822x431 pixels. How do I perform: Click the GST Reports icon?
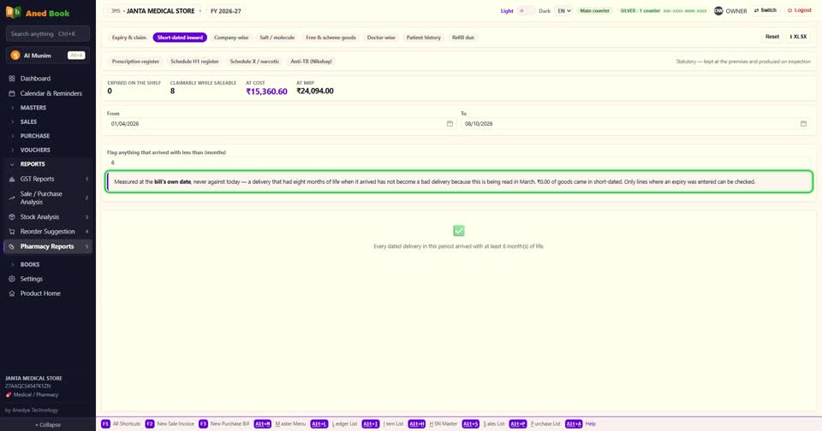point(11,179)
